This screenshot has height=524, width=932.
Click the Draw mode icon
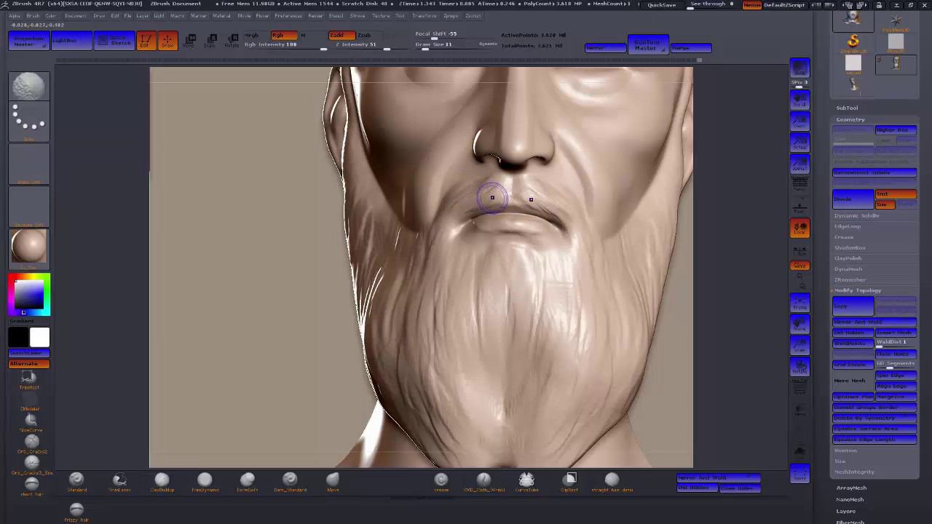click(x=167, y=41)
